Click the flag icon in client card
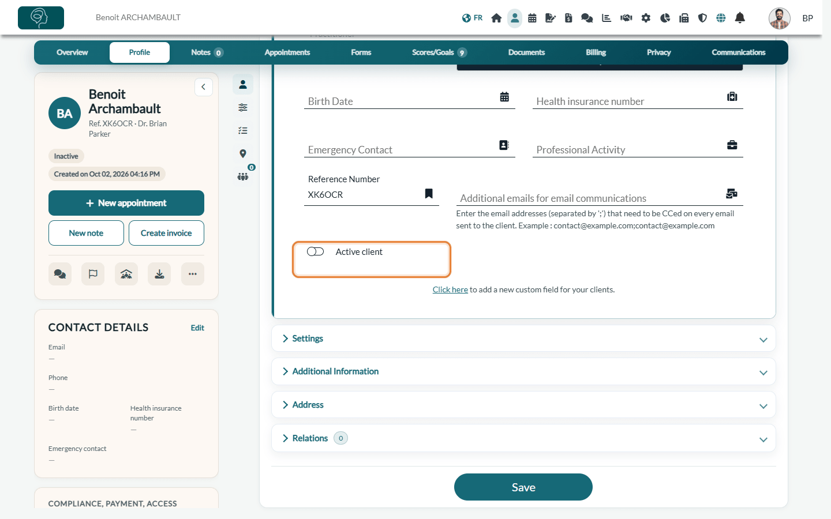Viewport: 831px width, 519px height. (93, 274)
